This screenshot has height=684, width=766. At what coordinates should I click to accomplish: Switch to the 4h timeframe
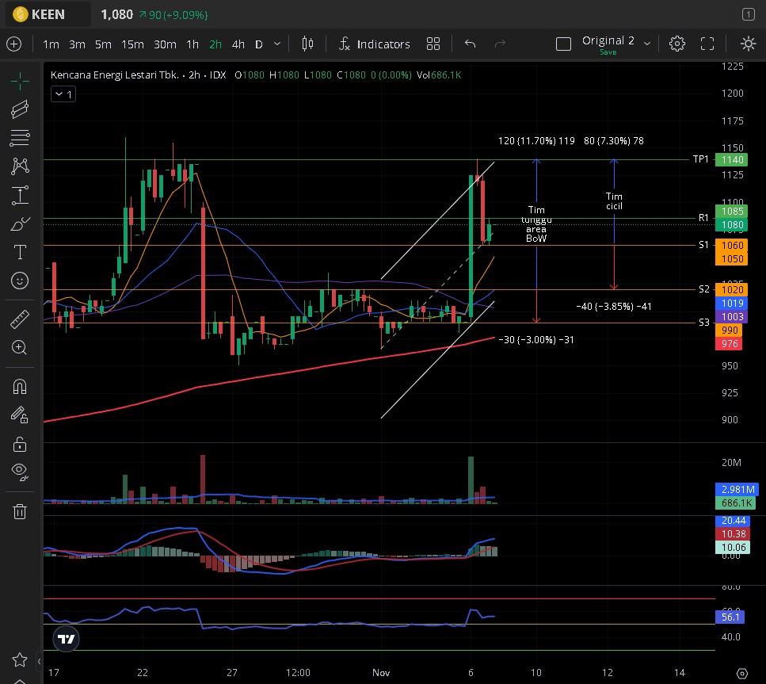[x=238, y=44]
